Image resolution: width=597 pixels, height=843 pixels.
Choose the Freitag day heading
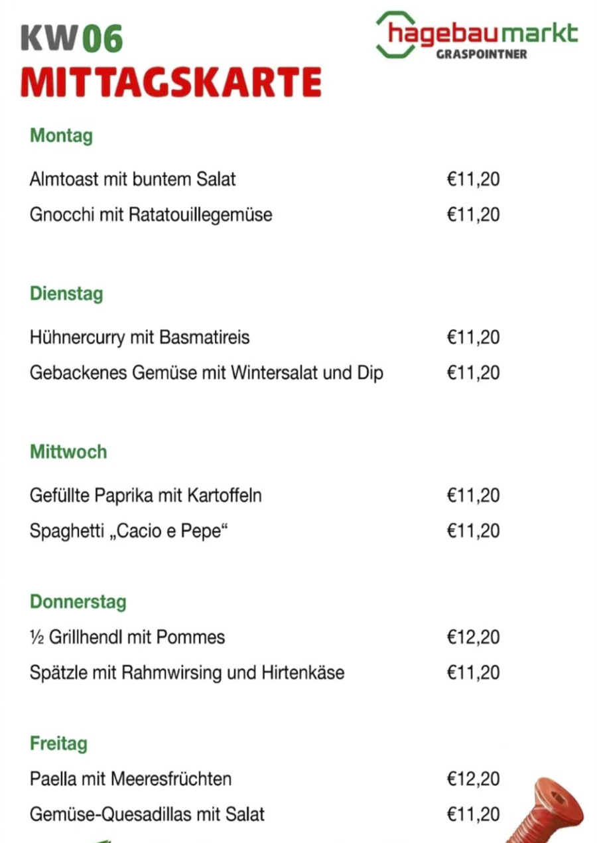click(58, 743)
